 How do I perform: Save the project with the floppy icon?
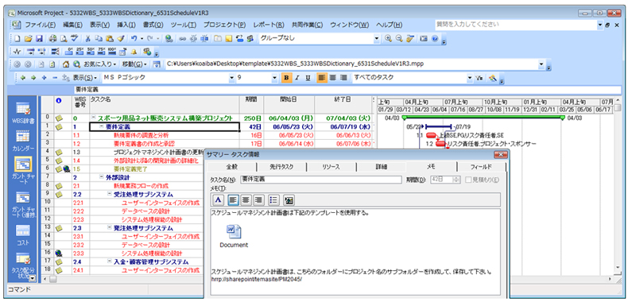39,38
